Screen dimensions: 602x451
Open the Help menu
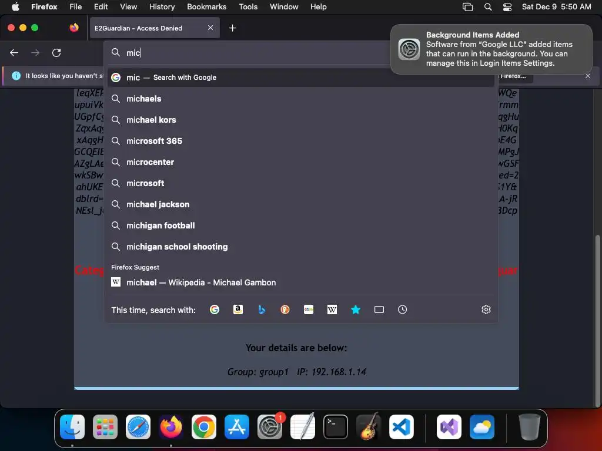coord(318,6)
